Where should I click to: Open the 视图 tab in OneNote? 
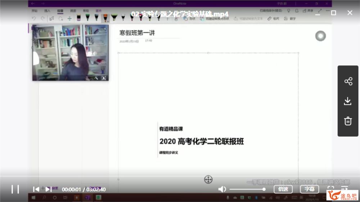(73, 11)
